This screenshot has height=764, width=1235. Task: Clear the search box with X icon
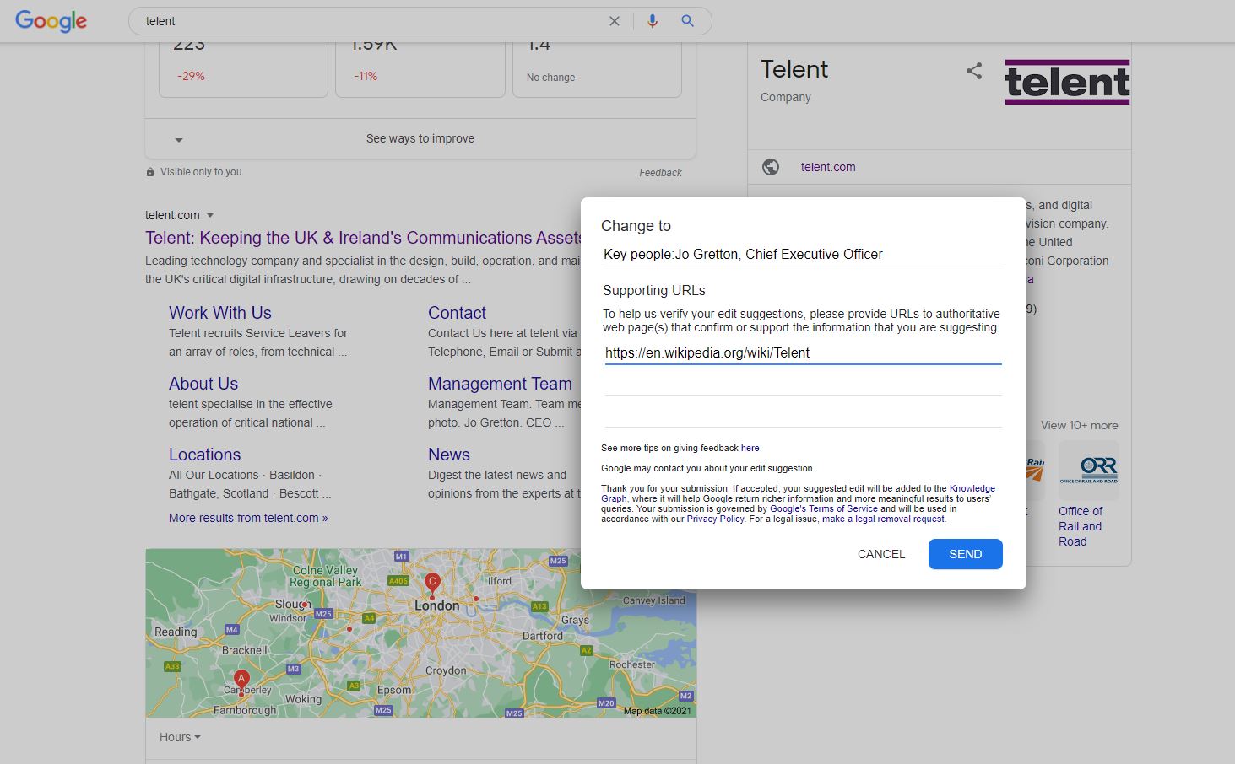coord(615,21)
